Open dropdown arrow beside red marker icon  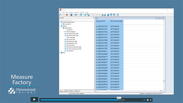(x=73, y=15)
